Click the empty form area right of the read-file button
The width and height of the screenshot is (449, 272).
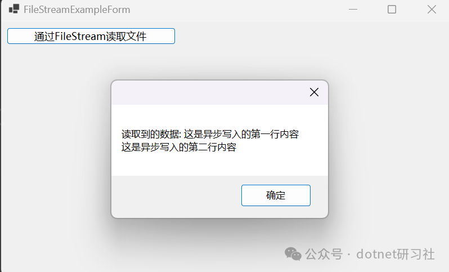pyautogui.click(x=311, y=36)
